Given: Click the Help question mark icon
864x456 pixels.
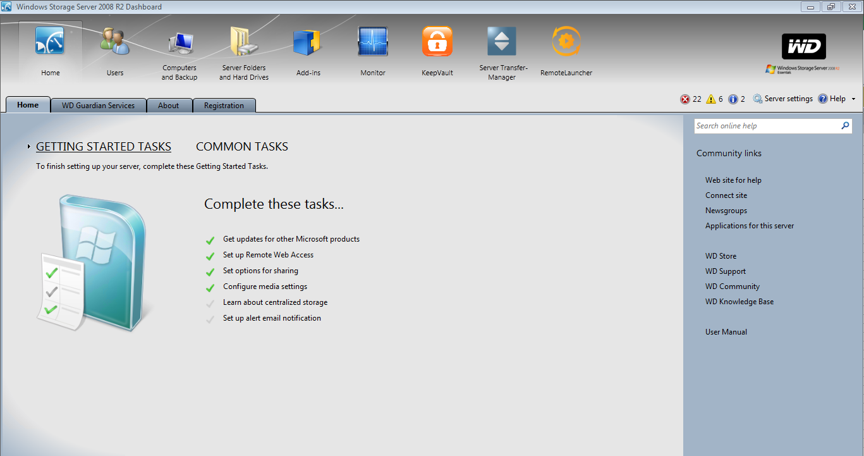Looking at the screenshot, I should [823, 99].
